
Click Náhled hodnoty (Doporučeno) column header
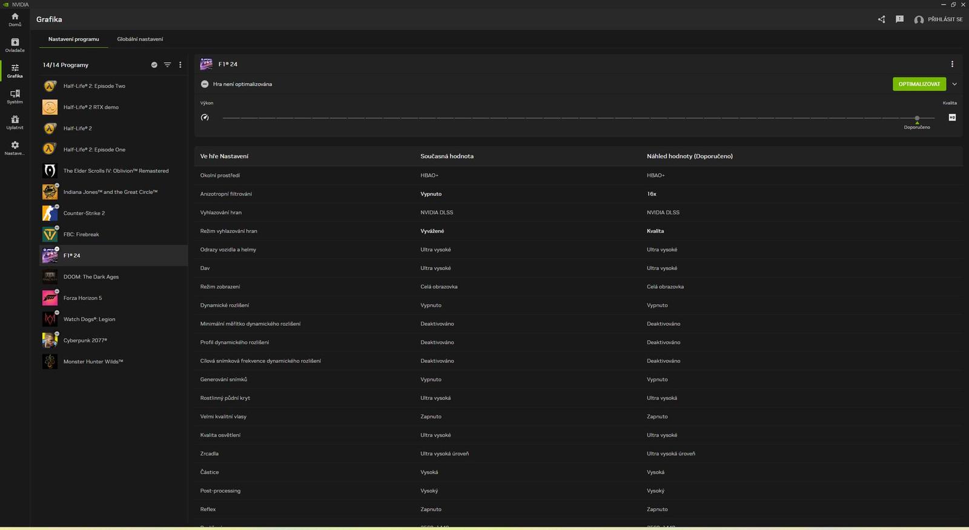click(x=690, y=156)
